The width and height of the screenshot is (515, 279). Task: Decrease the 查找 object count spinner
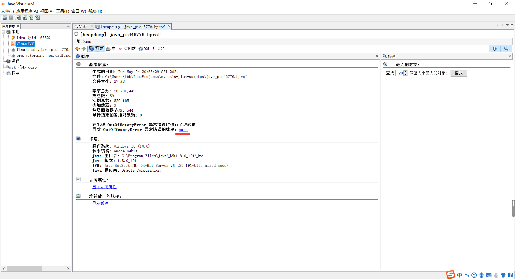[x=406, y=74]
